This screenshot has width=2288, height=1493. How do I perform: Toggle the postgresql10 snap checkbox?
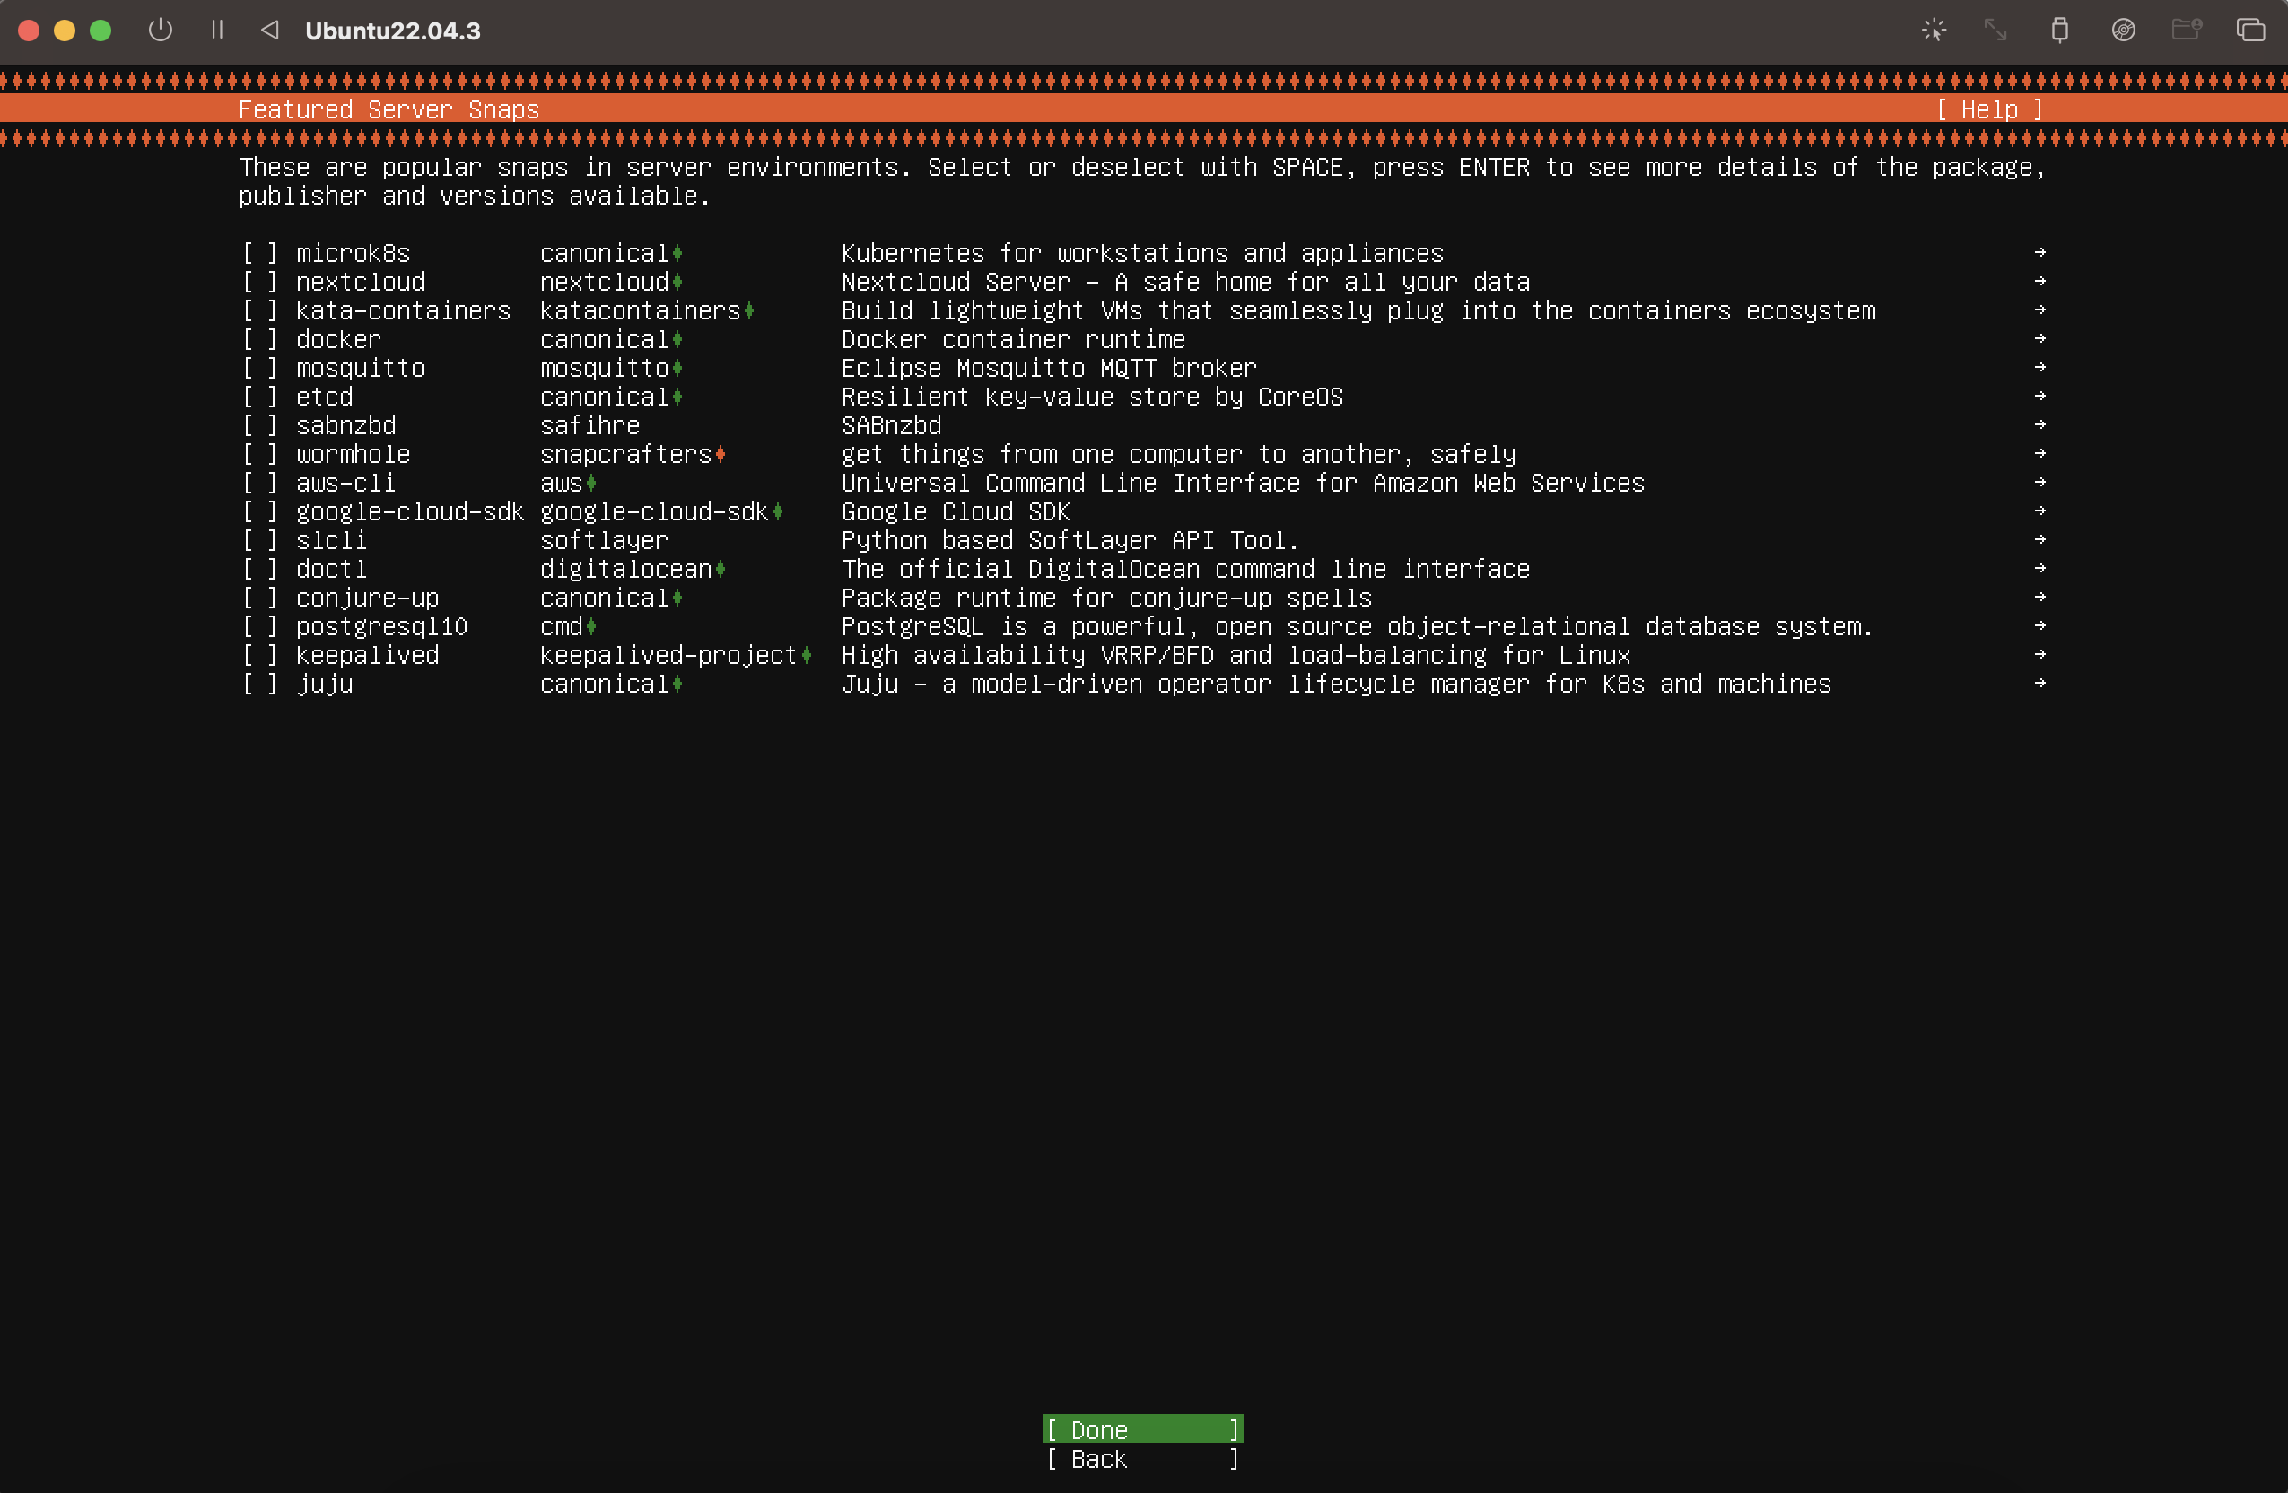pos(259,627)
